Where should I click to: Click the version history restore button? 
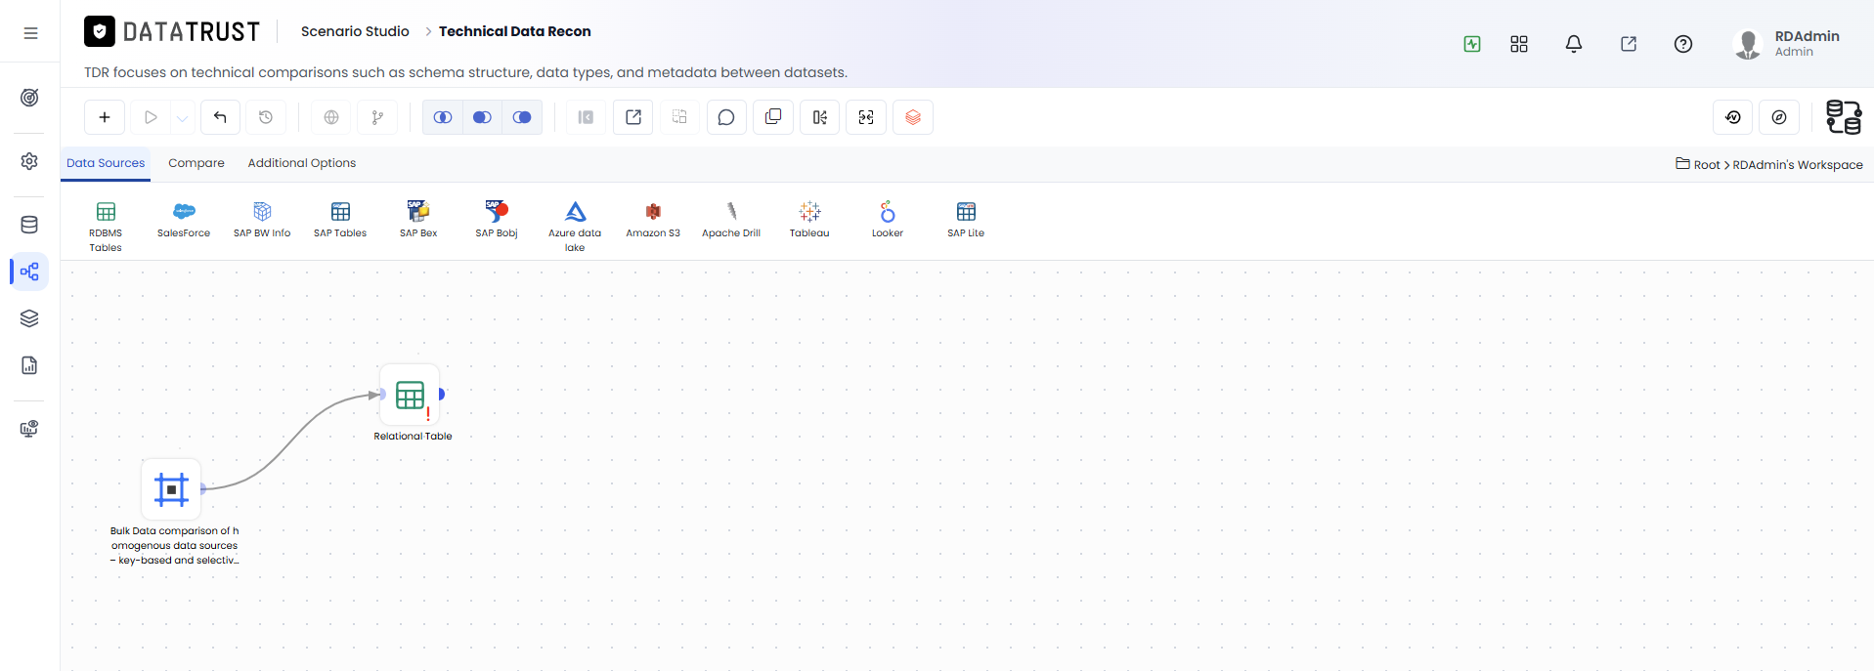click(x=1733, y=117)
